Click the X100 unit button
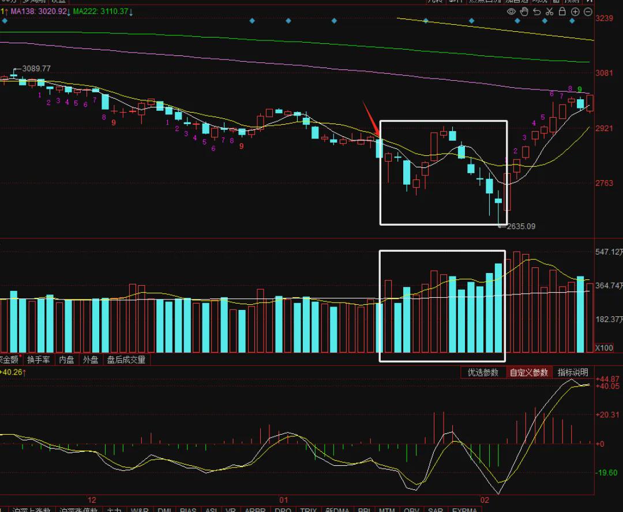Viewport: 623px width, 512px height. tap(604, 348)
